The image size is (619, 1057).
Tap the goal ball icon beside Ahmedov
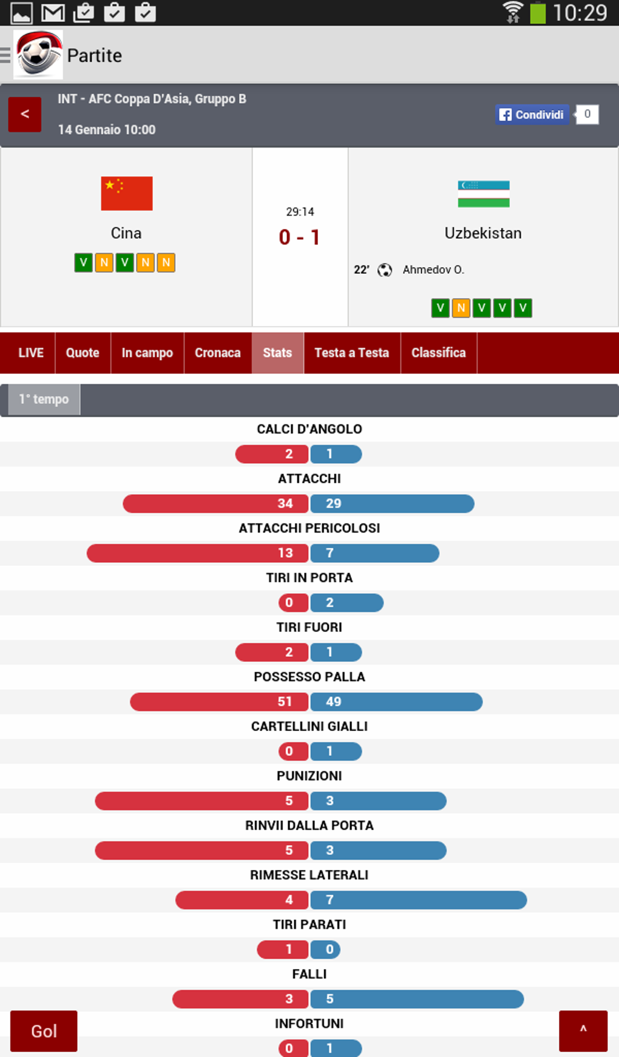click(385, 270)
